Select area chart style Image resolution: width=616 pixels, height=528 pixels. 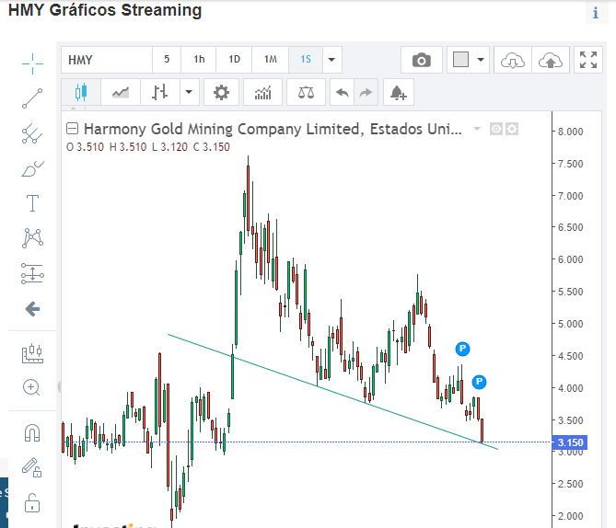(x=121, y=92)
